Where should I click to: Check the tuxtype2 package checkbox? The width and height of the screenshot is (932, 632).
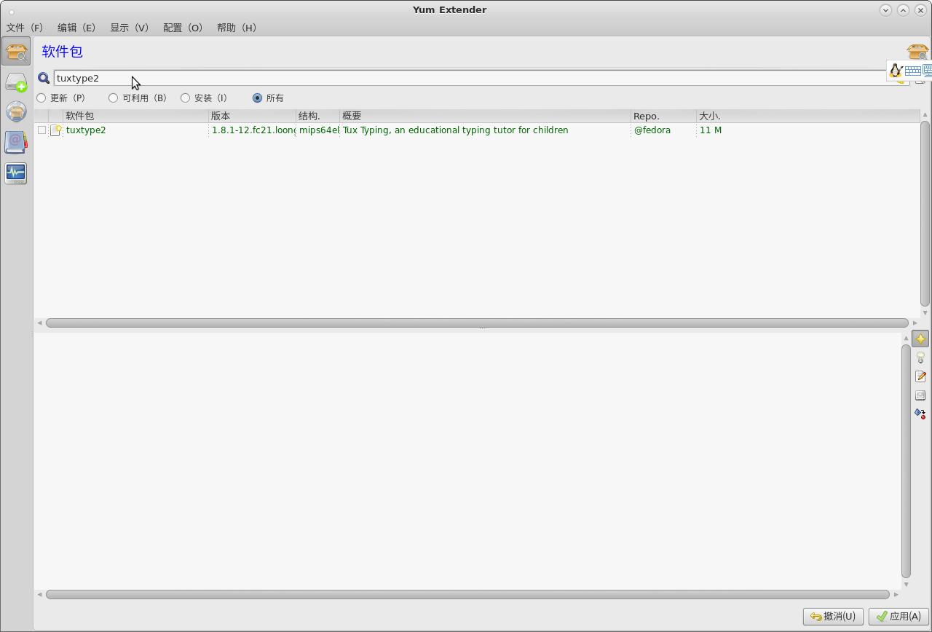[42, 130]
